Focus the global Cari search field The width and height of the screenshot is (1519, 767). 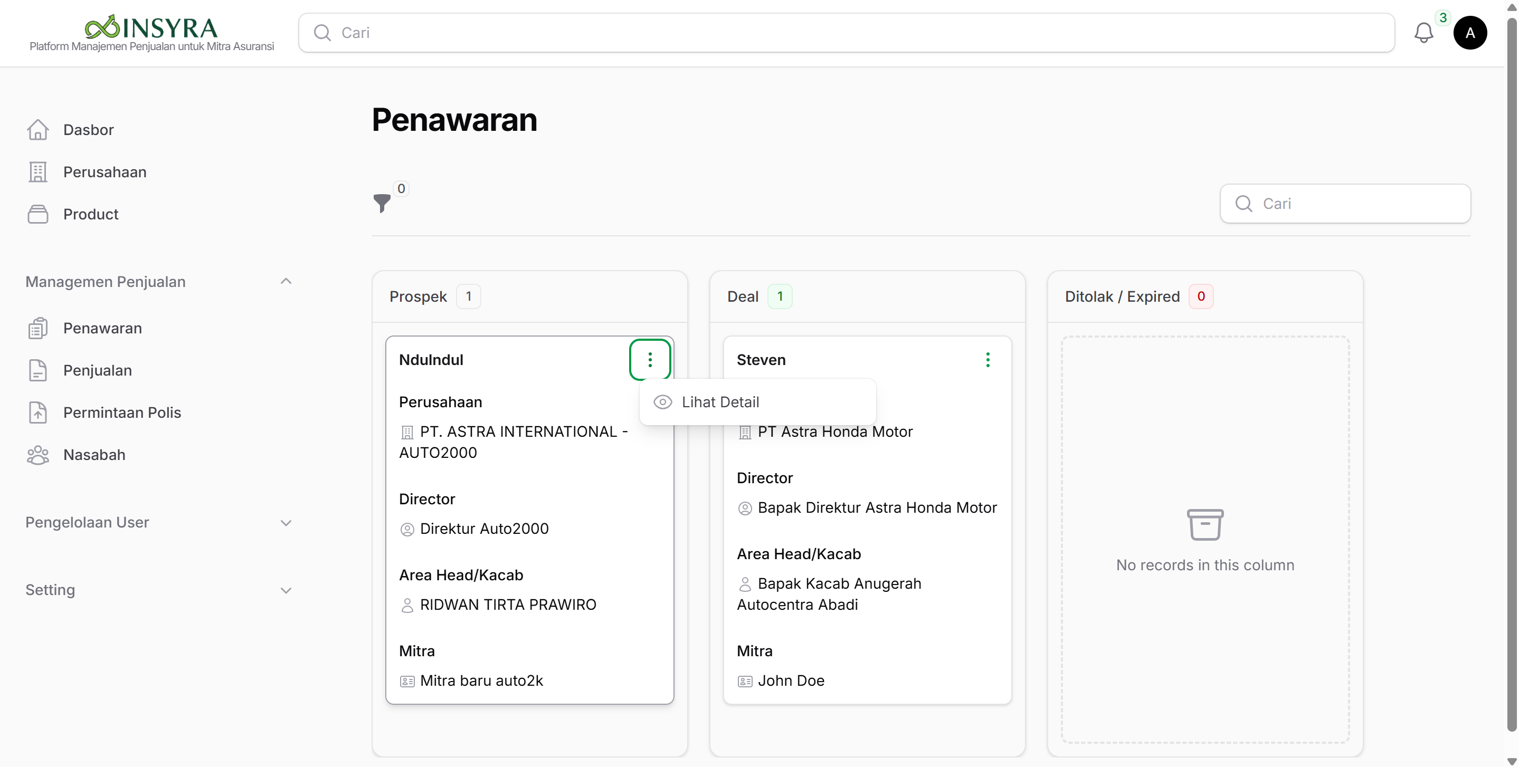pos(846,32)
